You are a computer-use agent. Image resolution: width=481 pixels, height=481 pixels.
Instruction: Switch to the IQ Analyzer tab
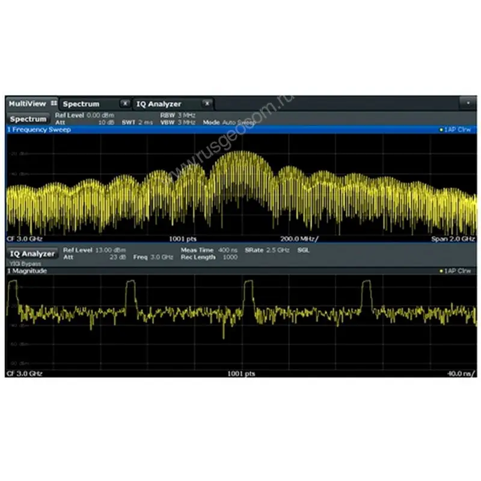pos(159,104)
